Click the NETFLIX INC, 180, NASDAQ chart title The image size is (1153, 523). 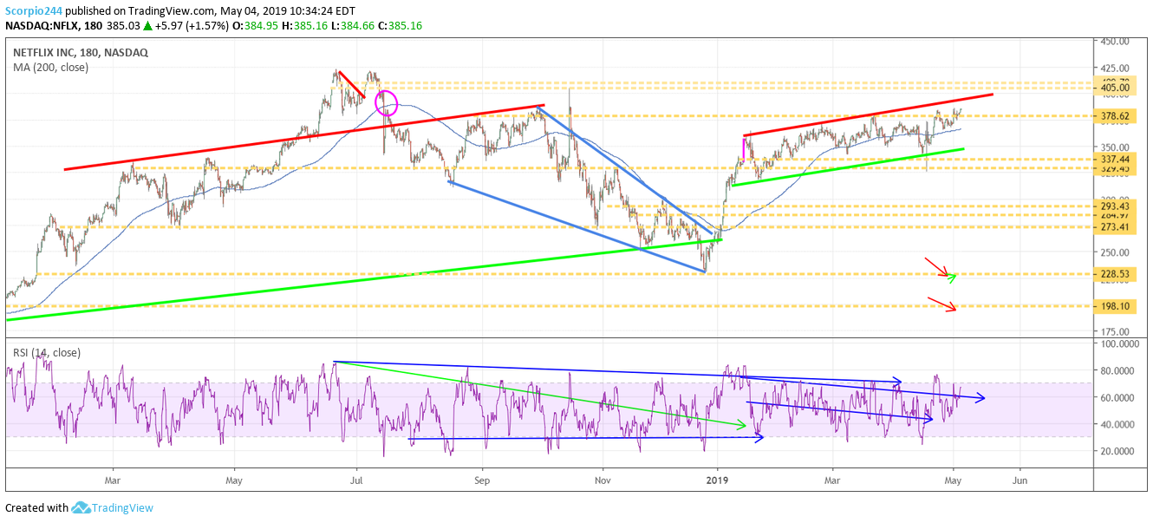[x=80, y=52]
